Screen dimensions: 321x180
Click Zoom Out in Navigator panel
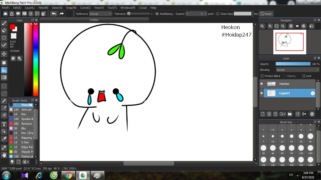tap(283, 26)
